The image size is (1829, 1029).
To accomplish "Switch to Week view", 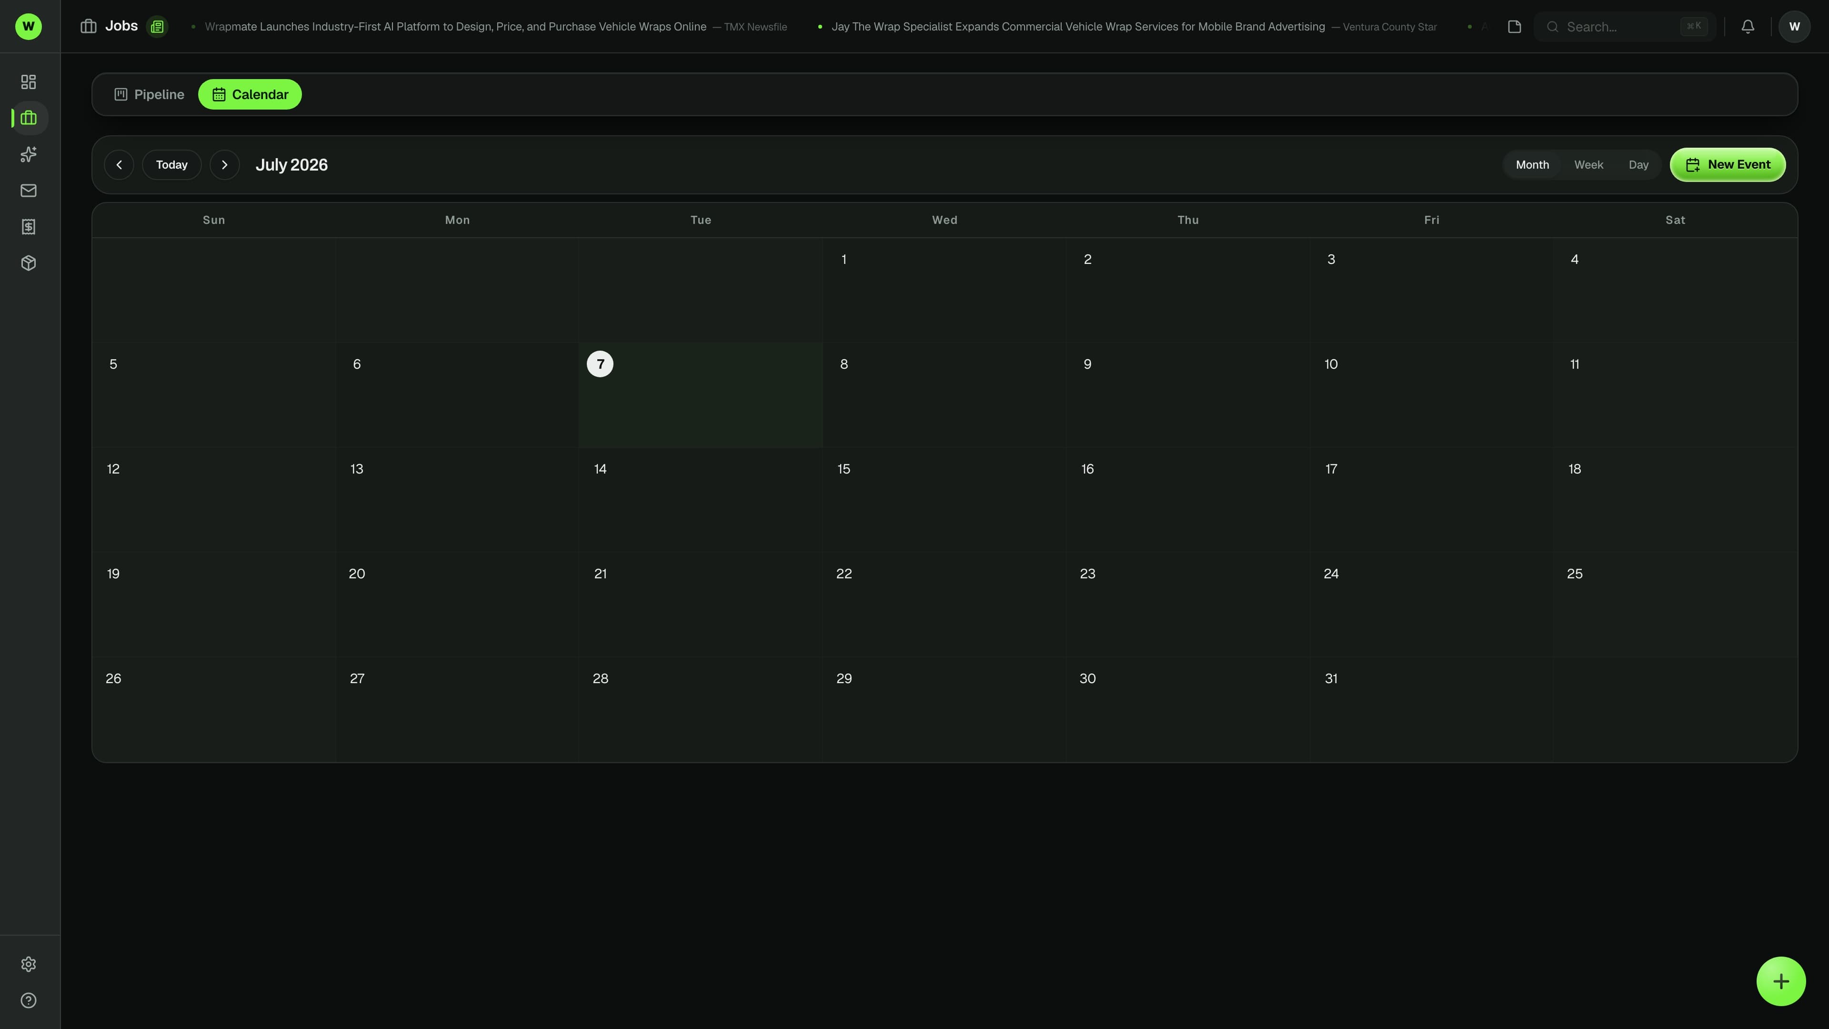I will coord(1588,165).
